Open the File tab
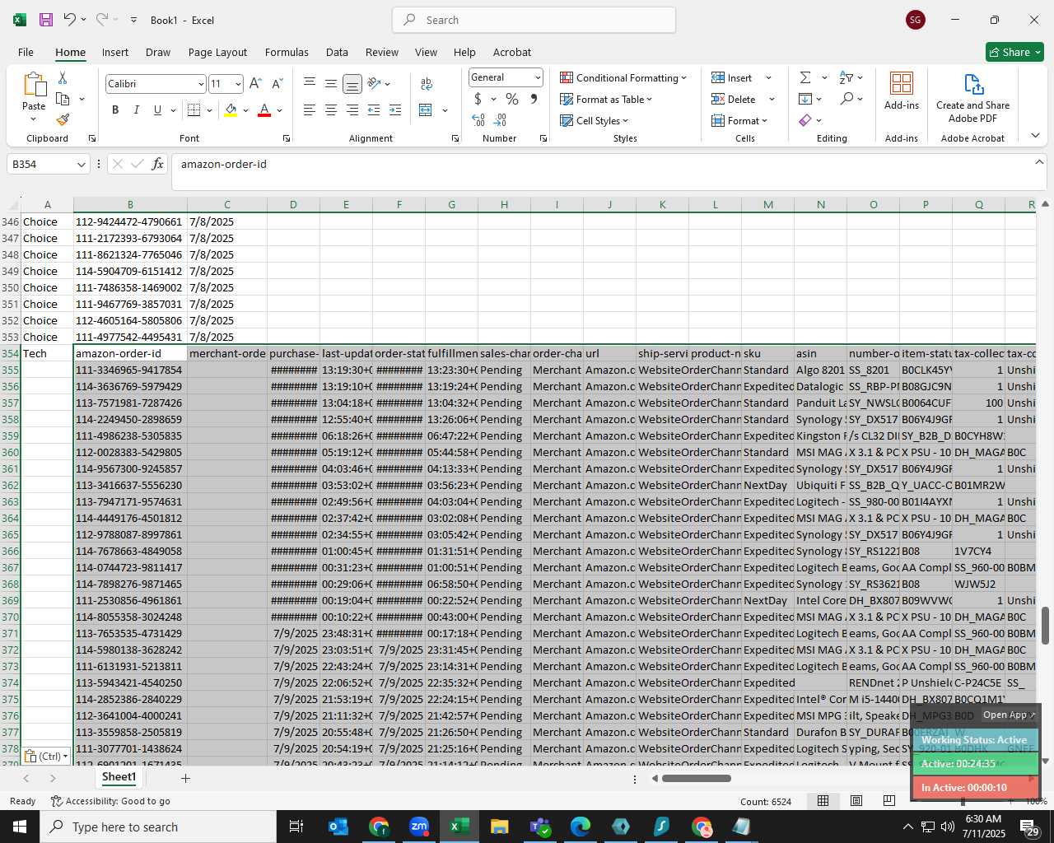Screen dimensions: 1054x843 pos(26,52)
